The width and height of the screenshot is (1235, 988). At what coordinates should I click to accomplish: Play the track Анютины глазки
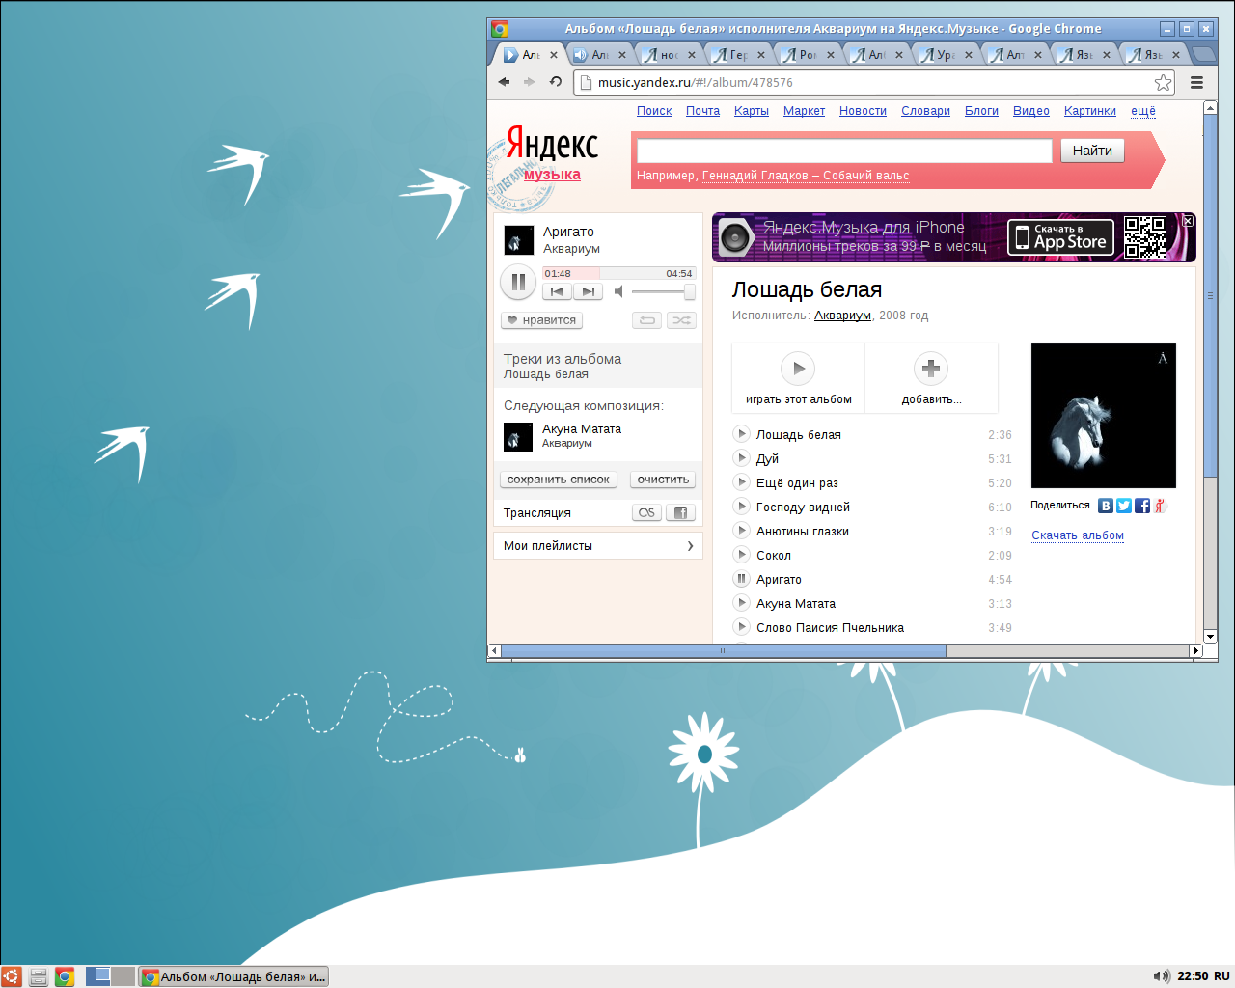click(x=742, y=531)
